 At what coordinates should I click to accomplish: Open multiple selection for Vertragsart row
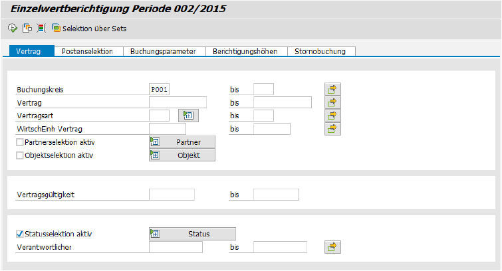tap(332, 116)
